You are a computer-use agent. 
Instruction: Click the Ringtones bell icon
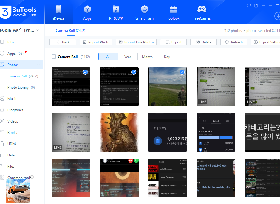2,110
